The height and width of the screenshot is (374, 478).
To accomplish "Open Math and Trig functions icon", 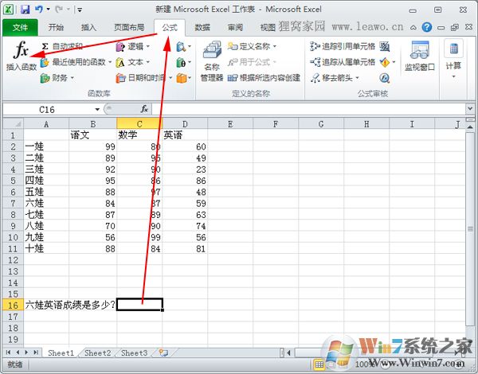I will pos(183,62).
